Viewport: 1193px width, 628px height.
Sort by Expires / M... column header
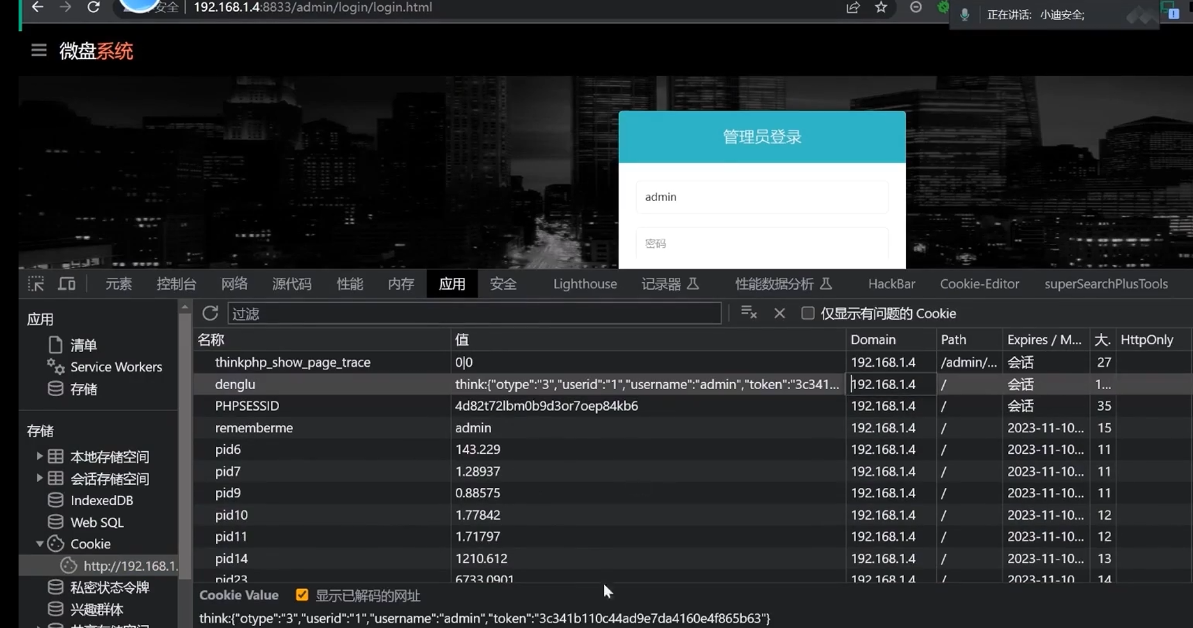(x=1046, y=339)
